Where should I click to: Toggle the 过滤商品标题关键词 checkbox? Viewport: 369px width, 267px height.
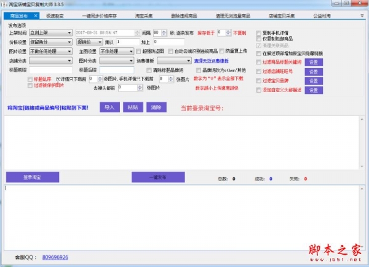tap(259, 62)
